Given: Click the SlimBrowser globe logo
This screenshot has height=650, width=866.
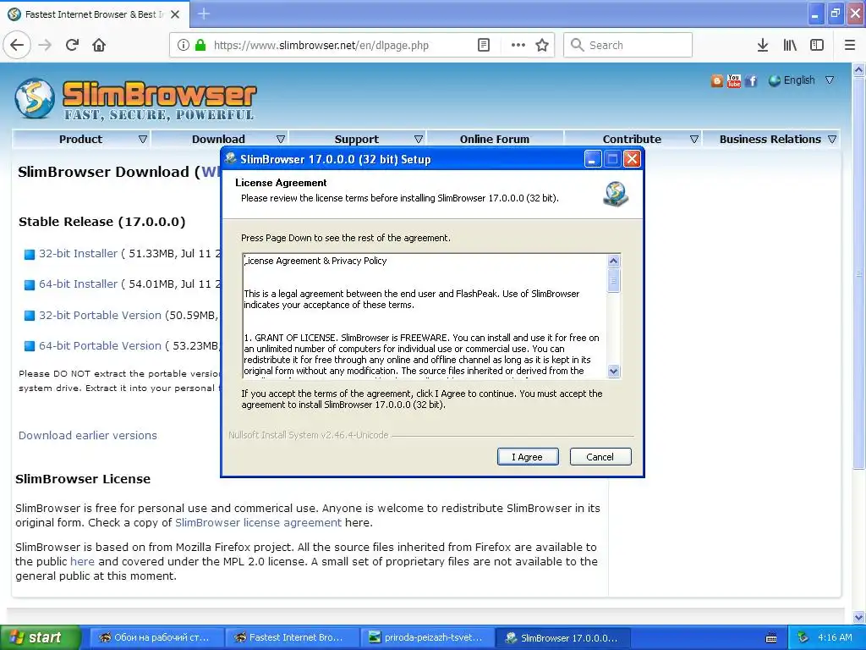Looking at the screenshot, I should click(x=34, y=98).
